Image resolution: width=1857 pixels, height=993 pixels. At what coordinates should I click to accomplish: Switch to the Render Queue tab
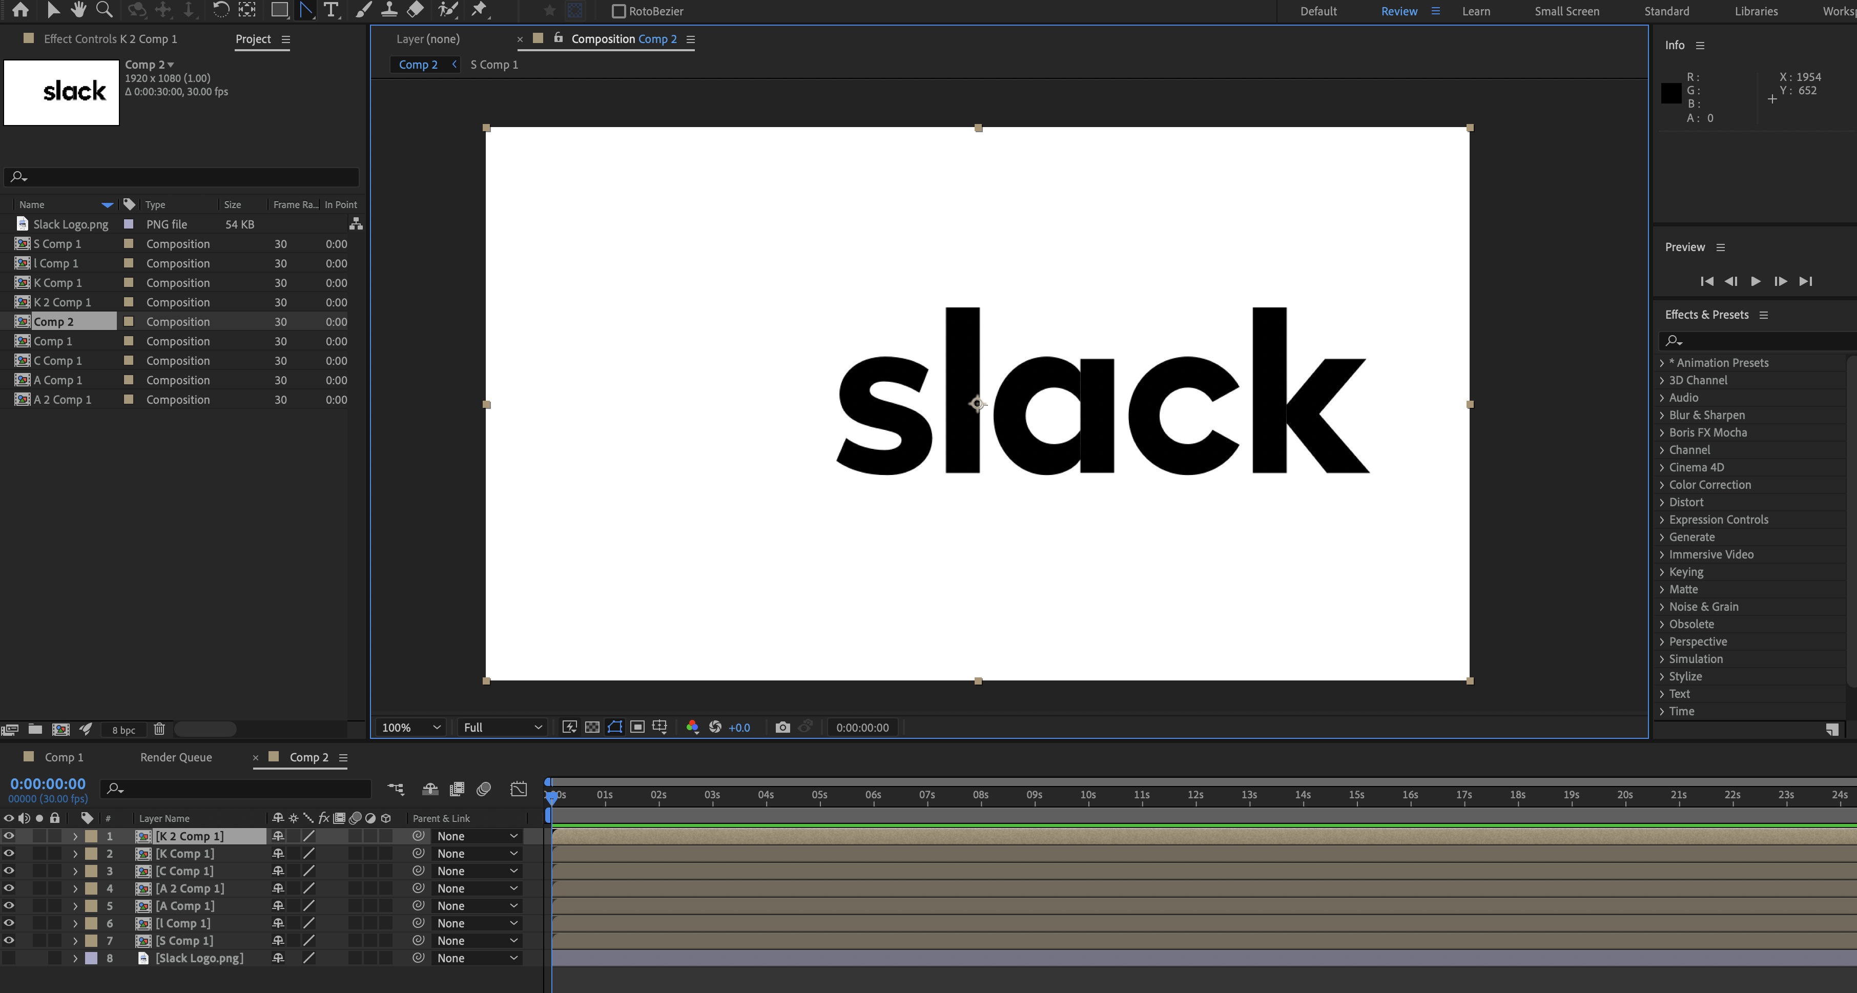coord(176,757)
